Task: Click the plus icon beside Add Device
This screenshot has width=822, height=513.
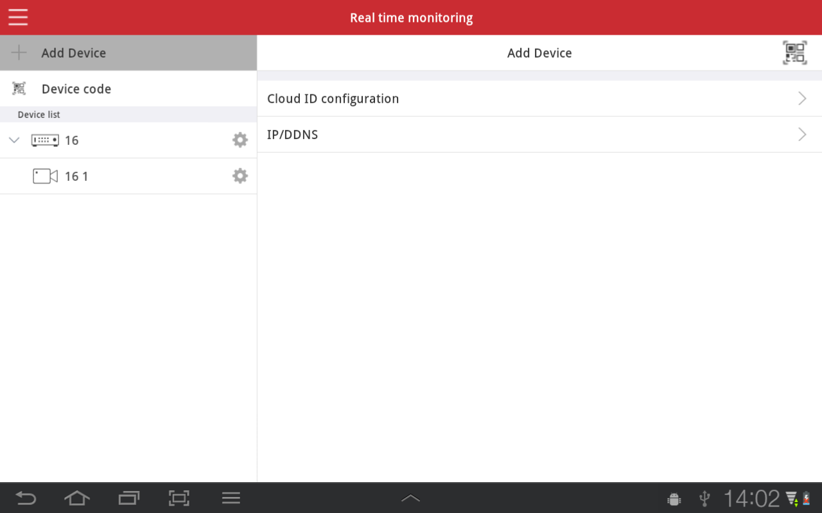Action: click(x=19, y=53)
